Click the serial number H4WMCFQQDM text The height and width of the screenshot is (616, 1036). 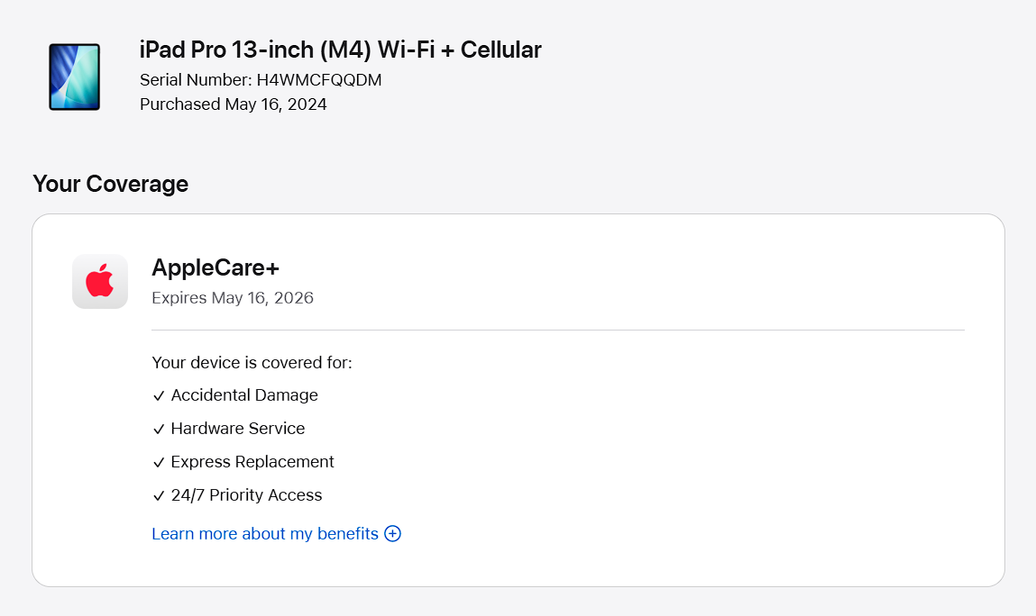pyautogui.click(x=319, y=80)
